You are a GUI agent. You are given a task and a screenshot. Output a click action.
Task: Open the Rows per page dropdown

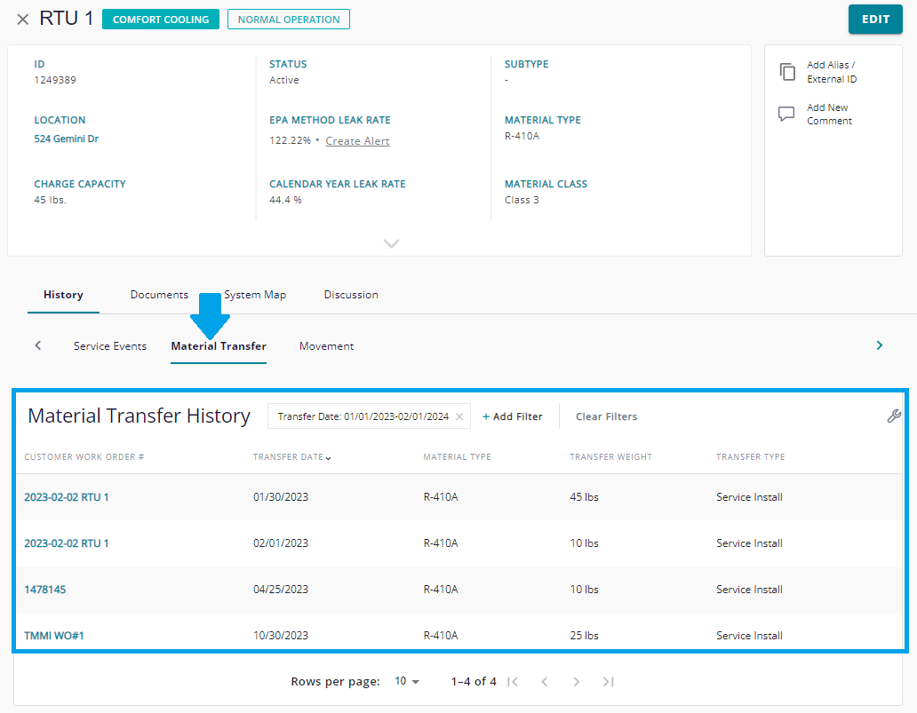tap(407, 681)
